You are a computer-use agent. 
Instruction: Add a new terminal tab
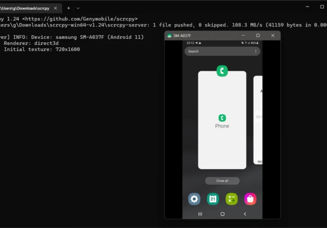pyautogui.click(x=68, y=8)
